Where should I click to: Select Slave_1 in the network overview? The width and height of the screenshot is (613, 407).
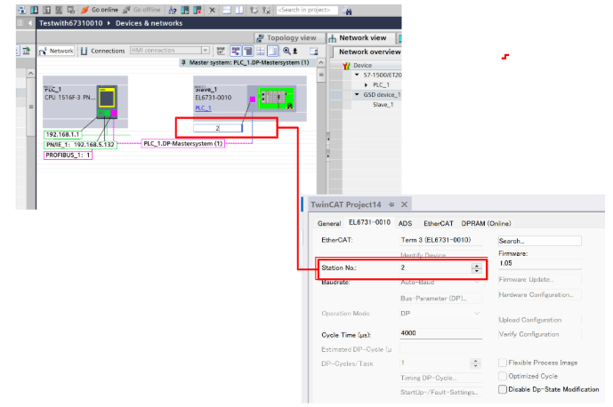(x=383, y=105)
